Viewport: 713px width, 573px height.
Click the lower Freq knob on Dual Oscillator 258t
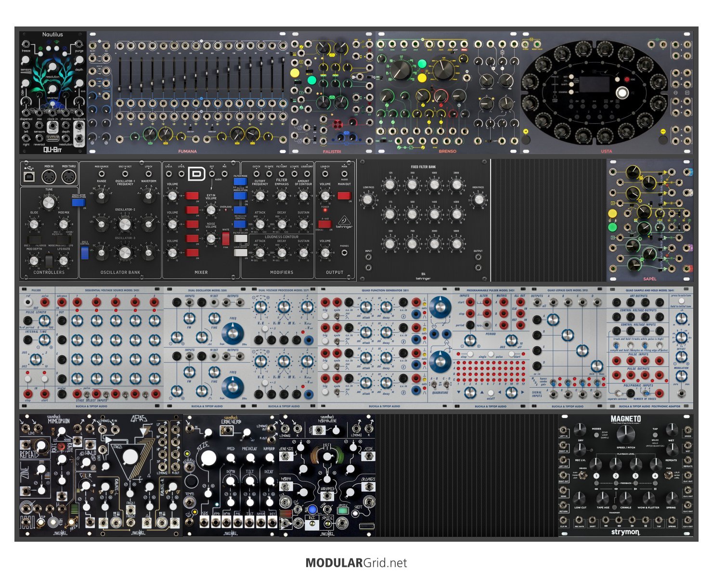pyautogui.click(x=233, y=387)
